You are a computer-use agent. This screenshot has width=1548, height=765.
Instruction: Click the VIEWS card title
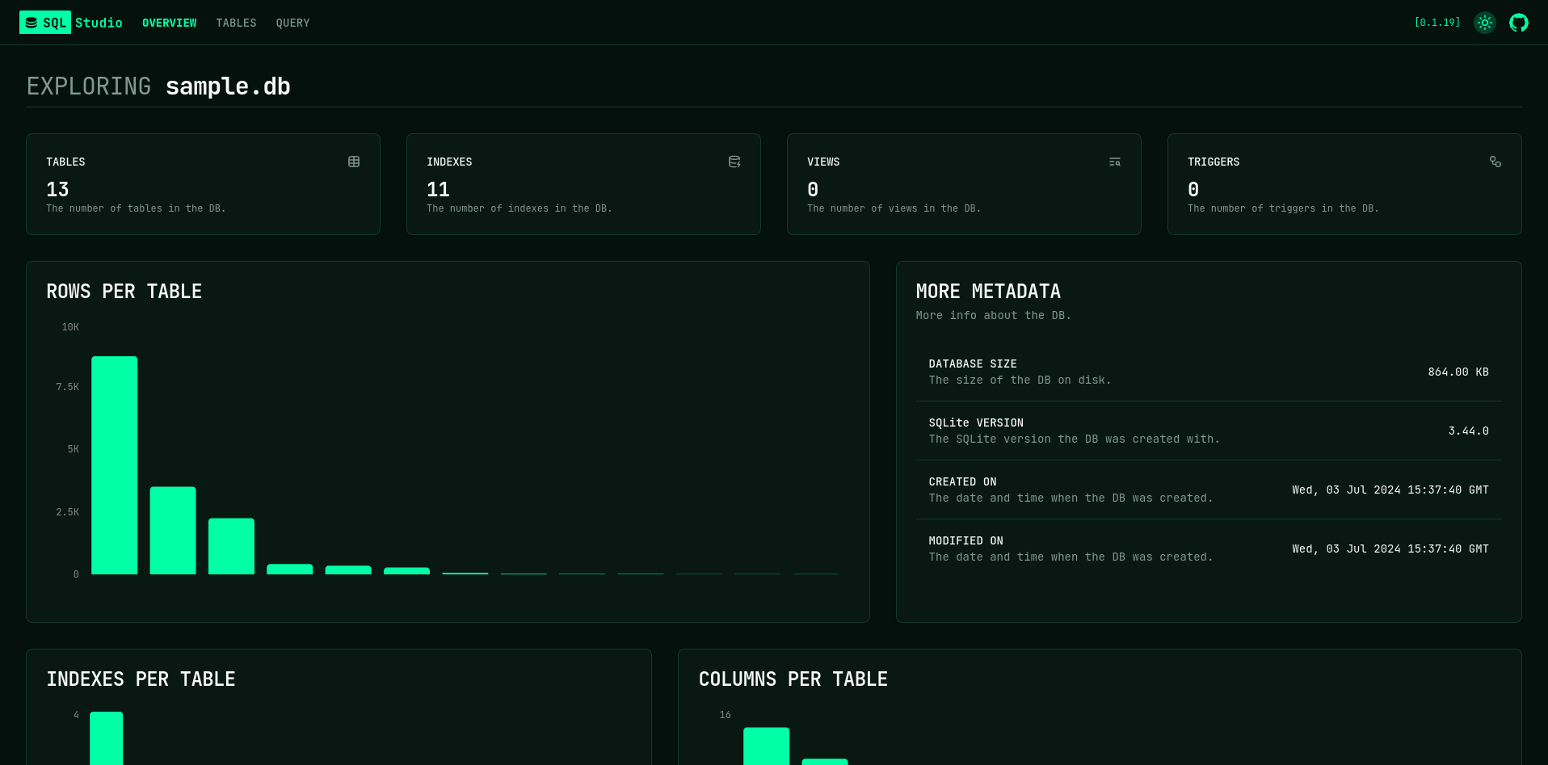coord(823,162)
